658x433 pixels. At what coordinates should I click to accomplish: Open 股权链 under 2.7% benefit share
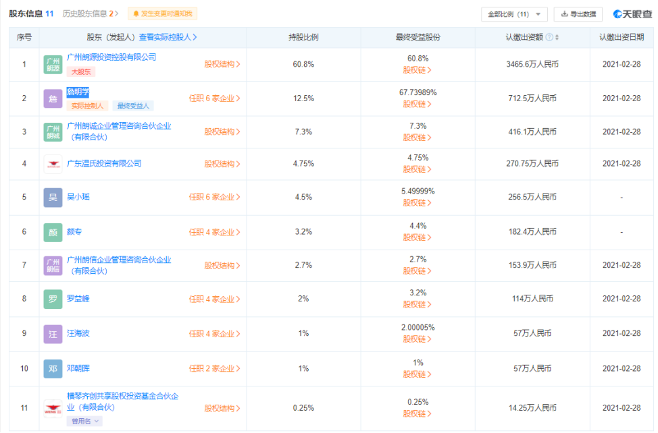click(x=417, y=271)
